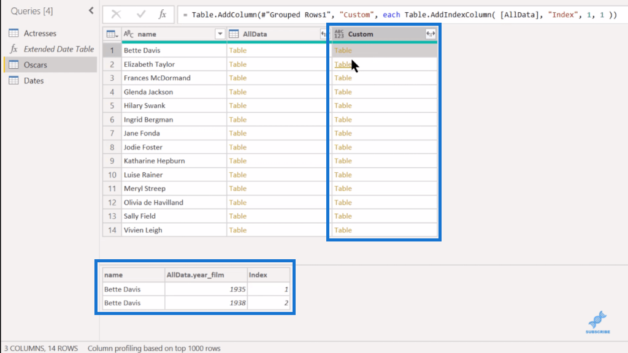Click the fx icon beside Extended Date Table
Image resolution: width=628 pixels, height=353 pixels.
[13, 49]
